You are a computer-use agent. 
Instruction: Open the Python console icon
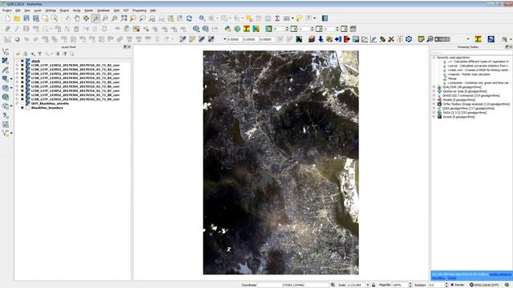coord(228,29)
